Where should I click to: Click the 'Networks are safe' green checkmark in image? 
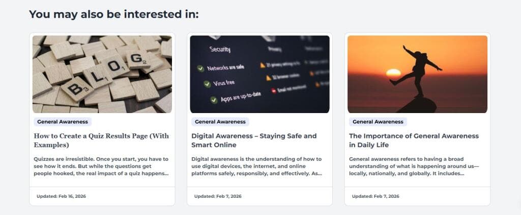pyautogui.click(x=200, y=68)
